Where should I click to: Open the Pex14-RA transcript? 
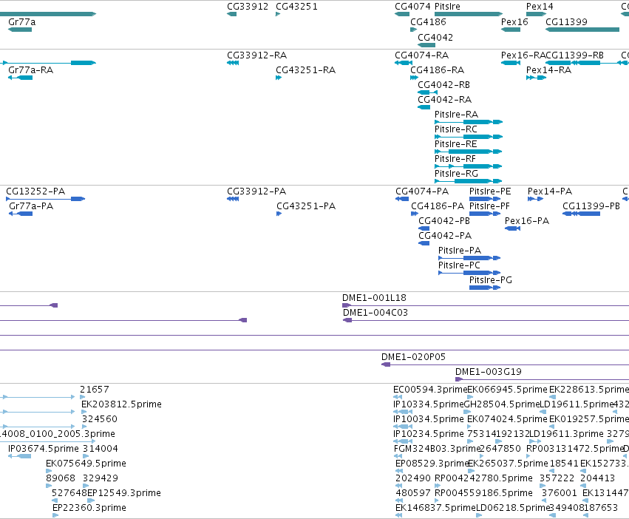[x=536, y=78]
